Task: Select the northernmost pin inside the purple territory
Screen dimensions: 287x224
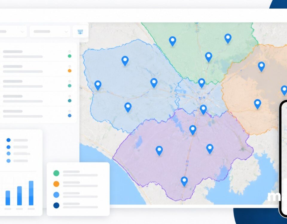Action: (193, 130)
